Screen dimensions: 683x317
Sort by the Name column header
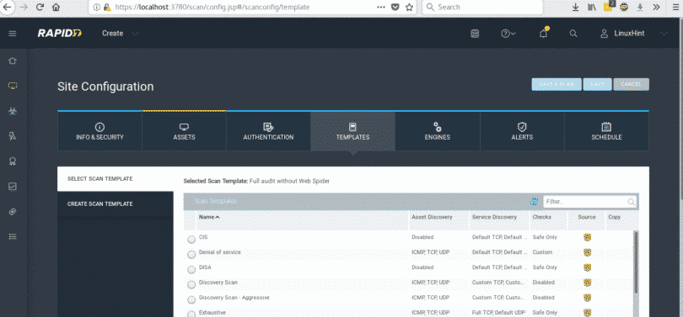pyautogui.click(x=209, y=217)
